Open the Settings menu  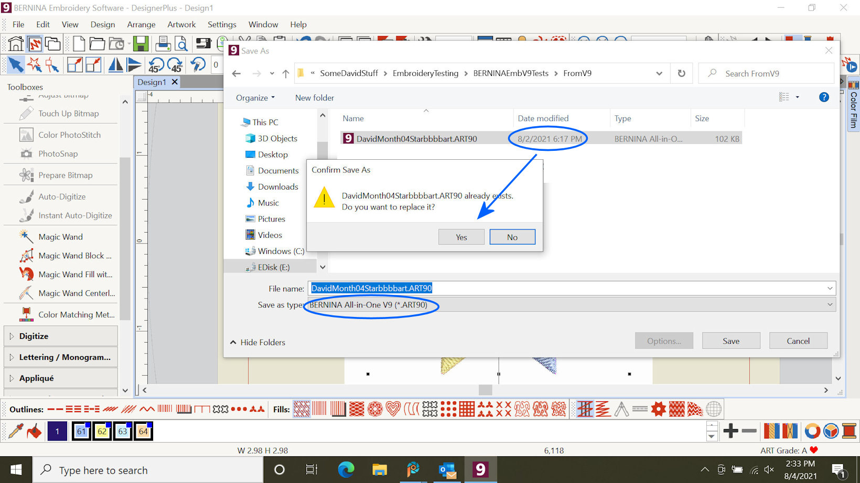(x=222, y=25)
